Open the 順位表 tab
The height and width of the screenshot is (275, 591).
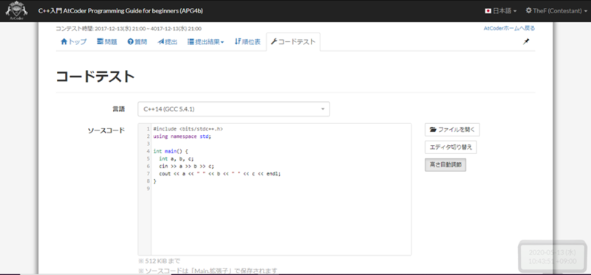(x=247, y=42)
